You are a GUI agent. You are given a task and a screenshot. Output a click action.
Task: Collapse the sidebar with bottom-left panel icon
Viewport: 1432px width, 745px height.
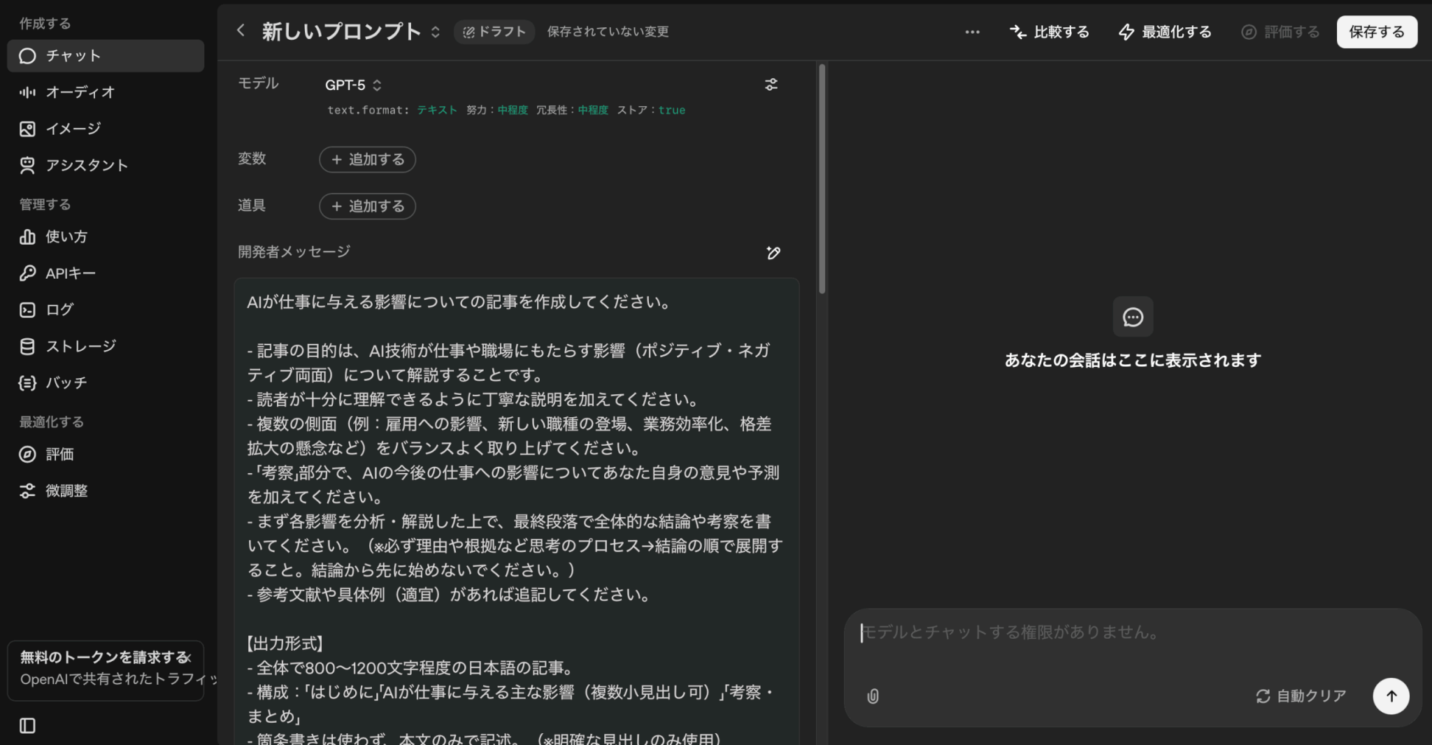[x=27, y=725]
